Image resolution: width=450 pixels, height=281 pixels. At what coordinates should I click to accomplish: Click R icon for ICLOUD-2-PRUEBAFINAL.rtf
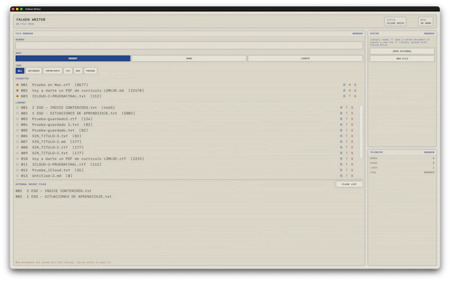[x=341, y=164]
